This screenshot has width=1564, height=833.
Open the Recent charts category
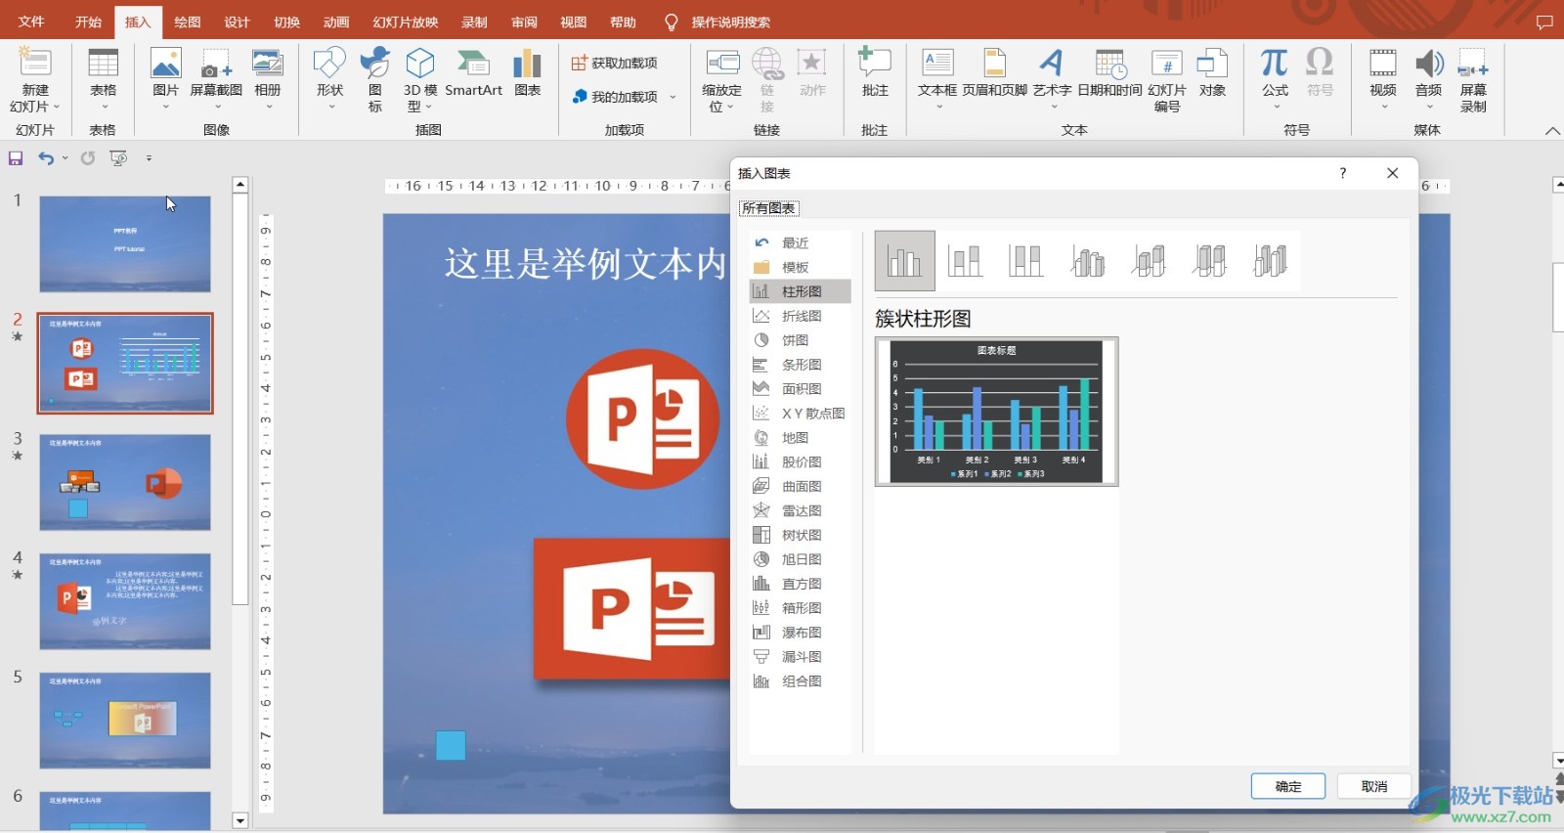(x=800, y=242)
